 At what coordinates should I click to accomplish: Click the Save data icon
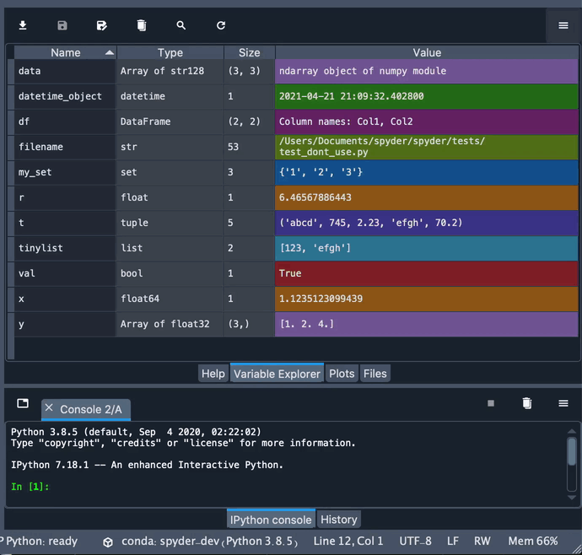62,25
